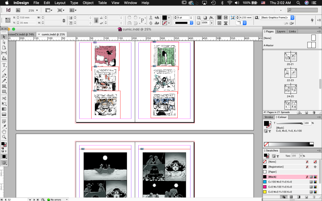Screen dimensions: 322x201
Task: Open the screen mode dropdown
Action: click(61, 10)
